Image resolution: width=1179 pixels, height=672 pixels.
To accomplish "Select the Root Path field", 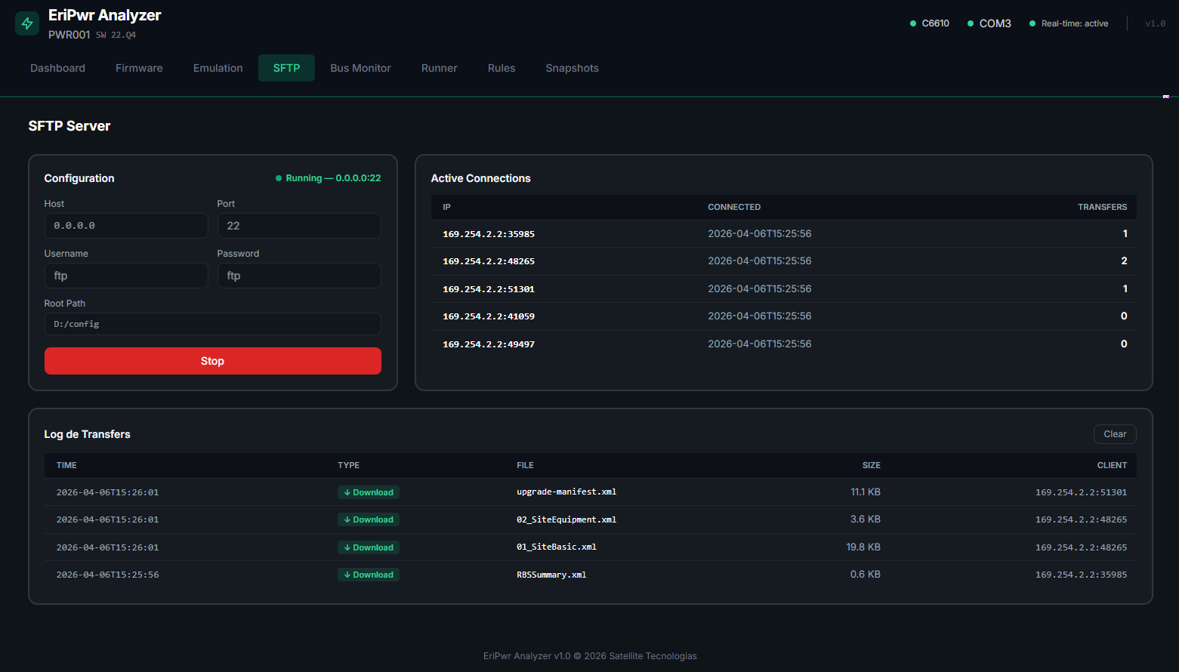I will click(x=212, y=324).
